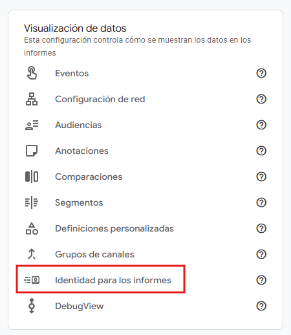Click the Definiciones personalizadas shapes icon

click(x=32, y=228)
